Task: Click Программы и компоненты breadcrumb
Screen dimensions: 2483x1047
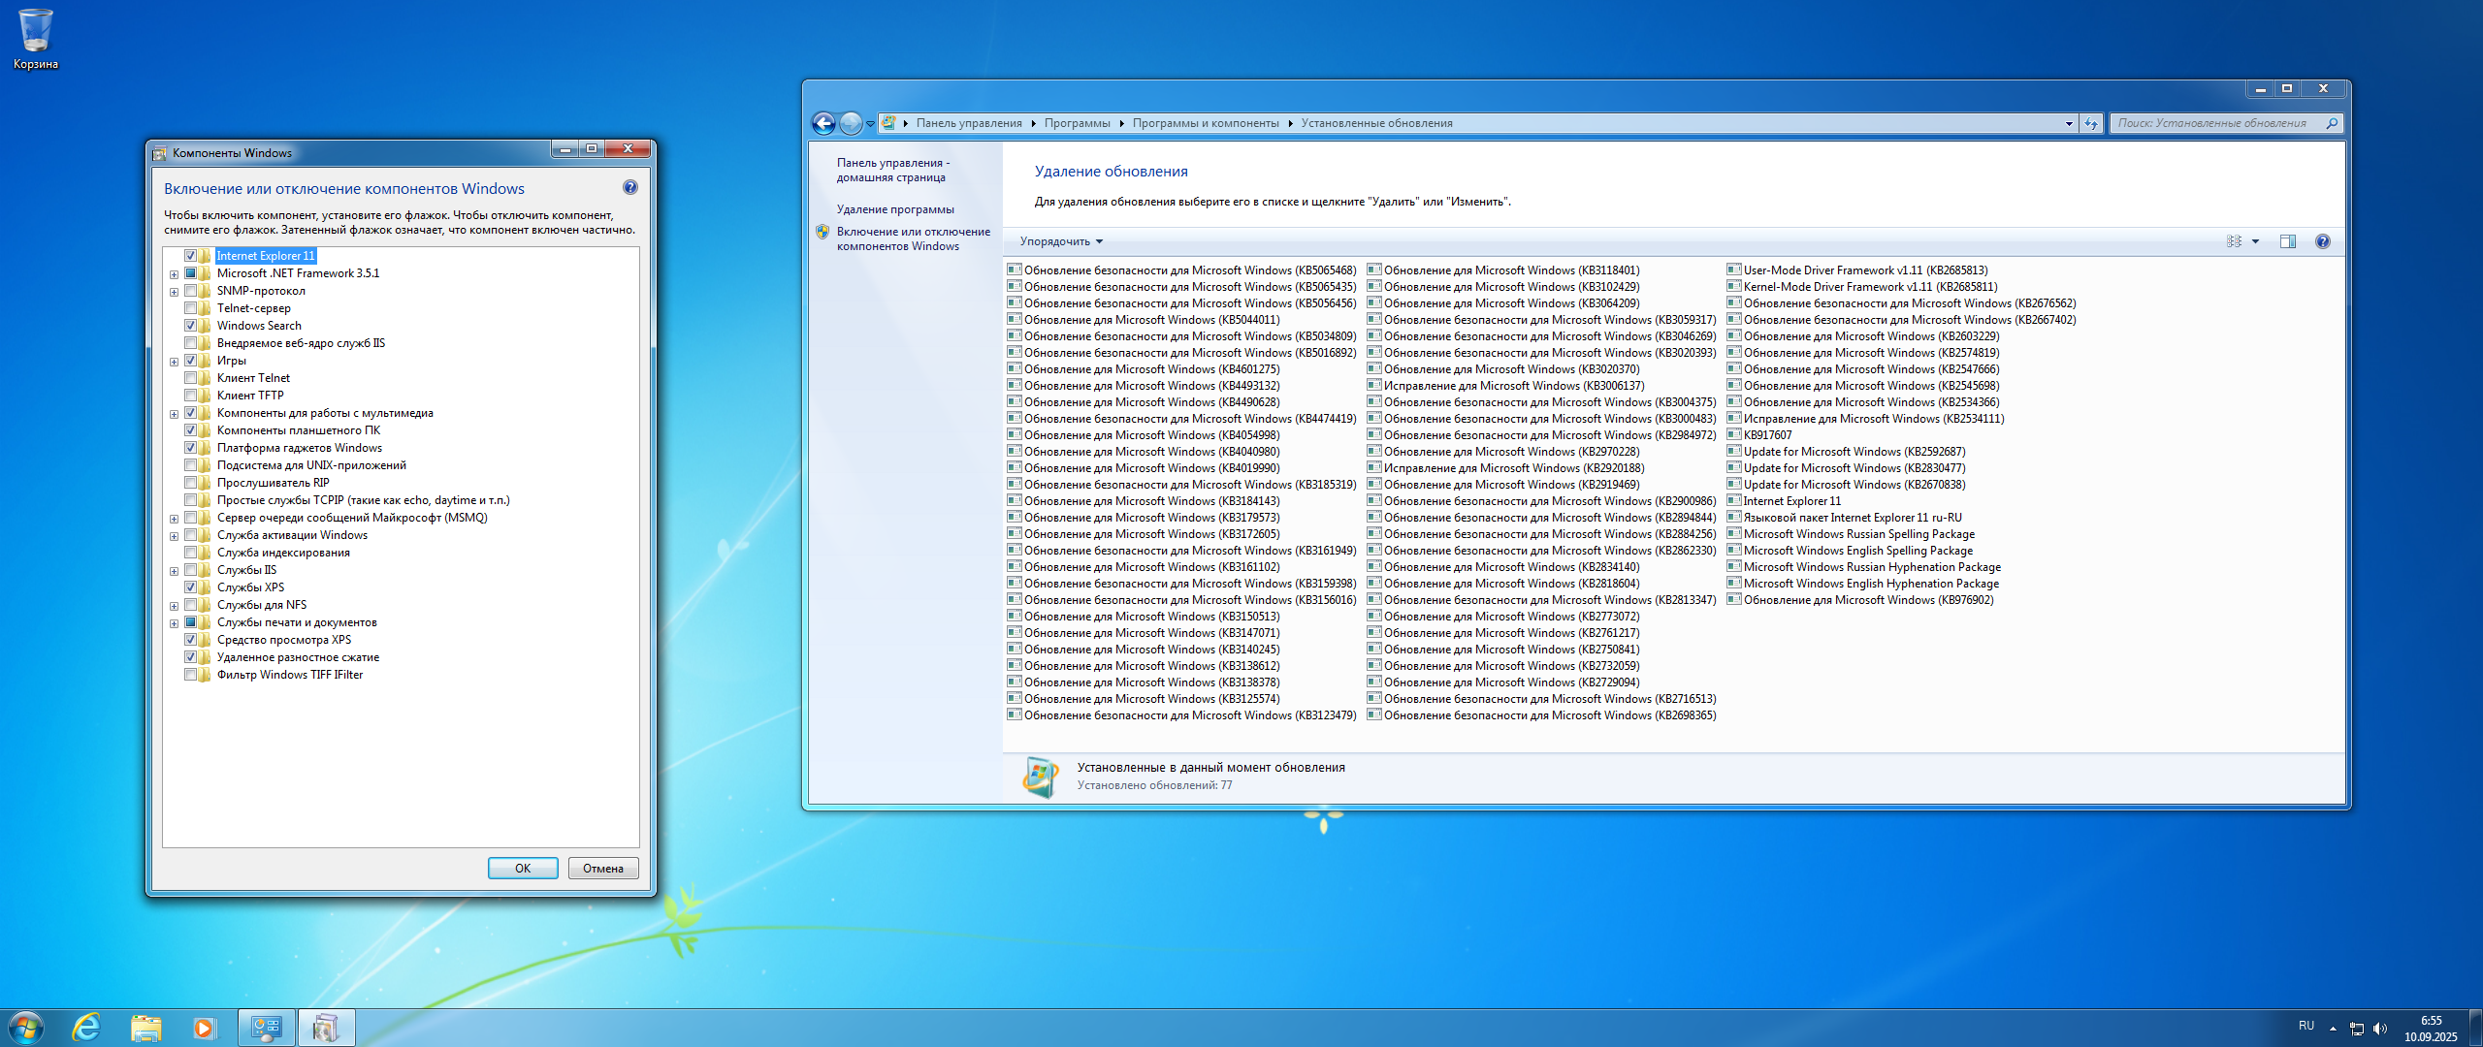Action: tap(1205, 123)
